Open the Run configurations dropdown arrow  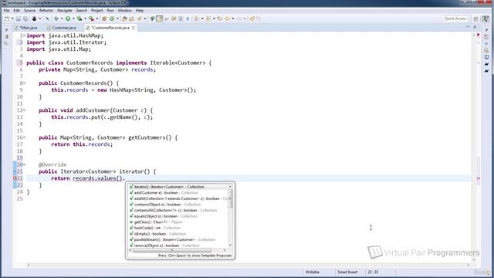pyautogui.click(x=73, y=19)
